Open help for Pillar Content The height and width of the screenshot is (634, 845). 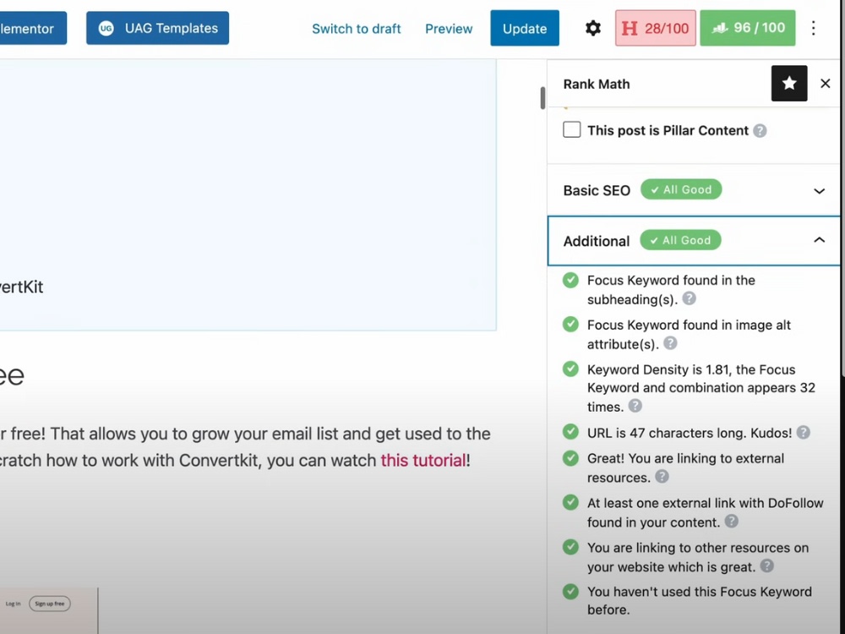coord(760,130)
